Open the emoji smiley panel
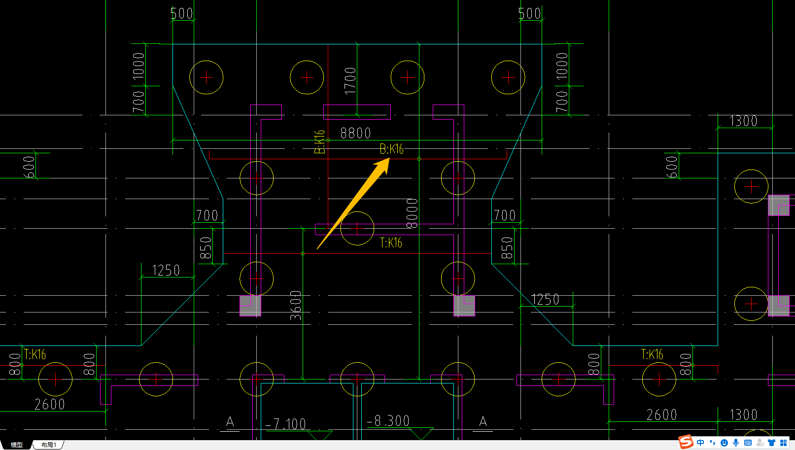The height and width of the screenshot is (450, 795). click(x=724, y=443)
